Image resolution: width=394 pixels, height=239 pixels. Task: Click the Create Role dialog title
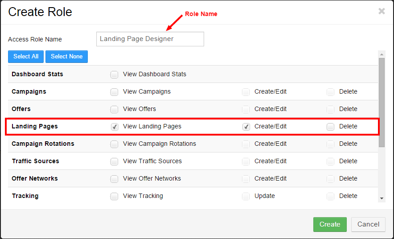click(40, 12)
